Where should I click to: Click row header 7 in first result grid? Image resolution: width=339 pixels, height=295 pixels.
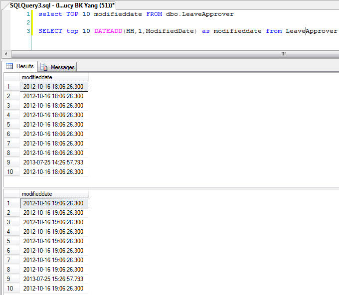click(12, 144)
